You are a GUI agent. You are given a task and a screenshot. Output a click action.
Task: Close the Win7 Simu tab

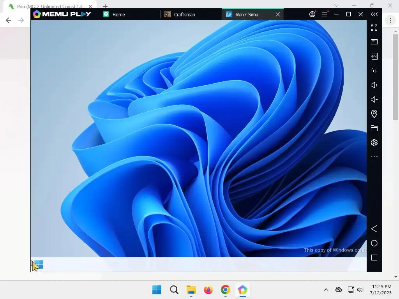pos(278,14)
